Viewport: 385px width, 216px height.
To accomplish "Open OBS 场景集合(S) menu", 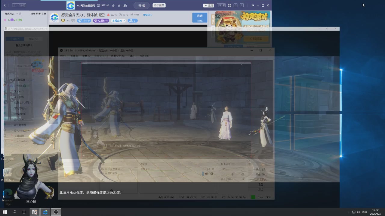I will tap(118, 56).
